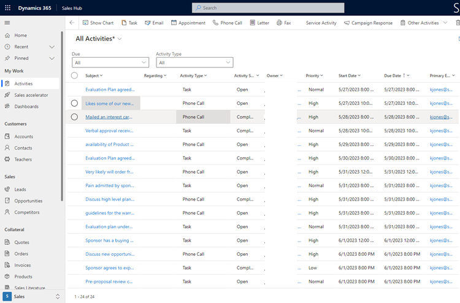Expand the All Activities view selector
This screenshot has width=460, height=303.
pyautogui.click(x=120, y=39)
